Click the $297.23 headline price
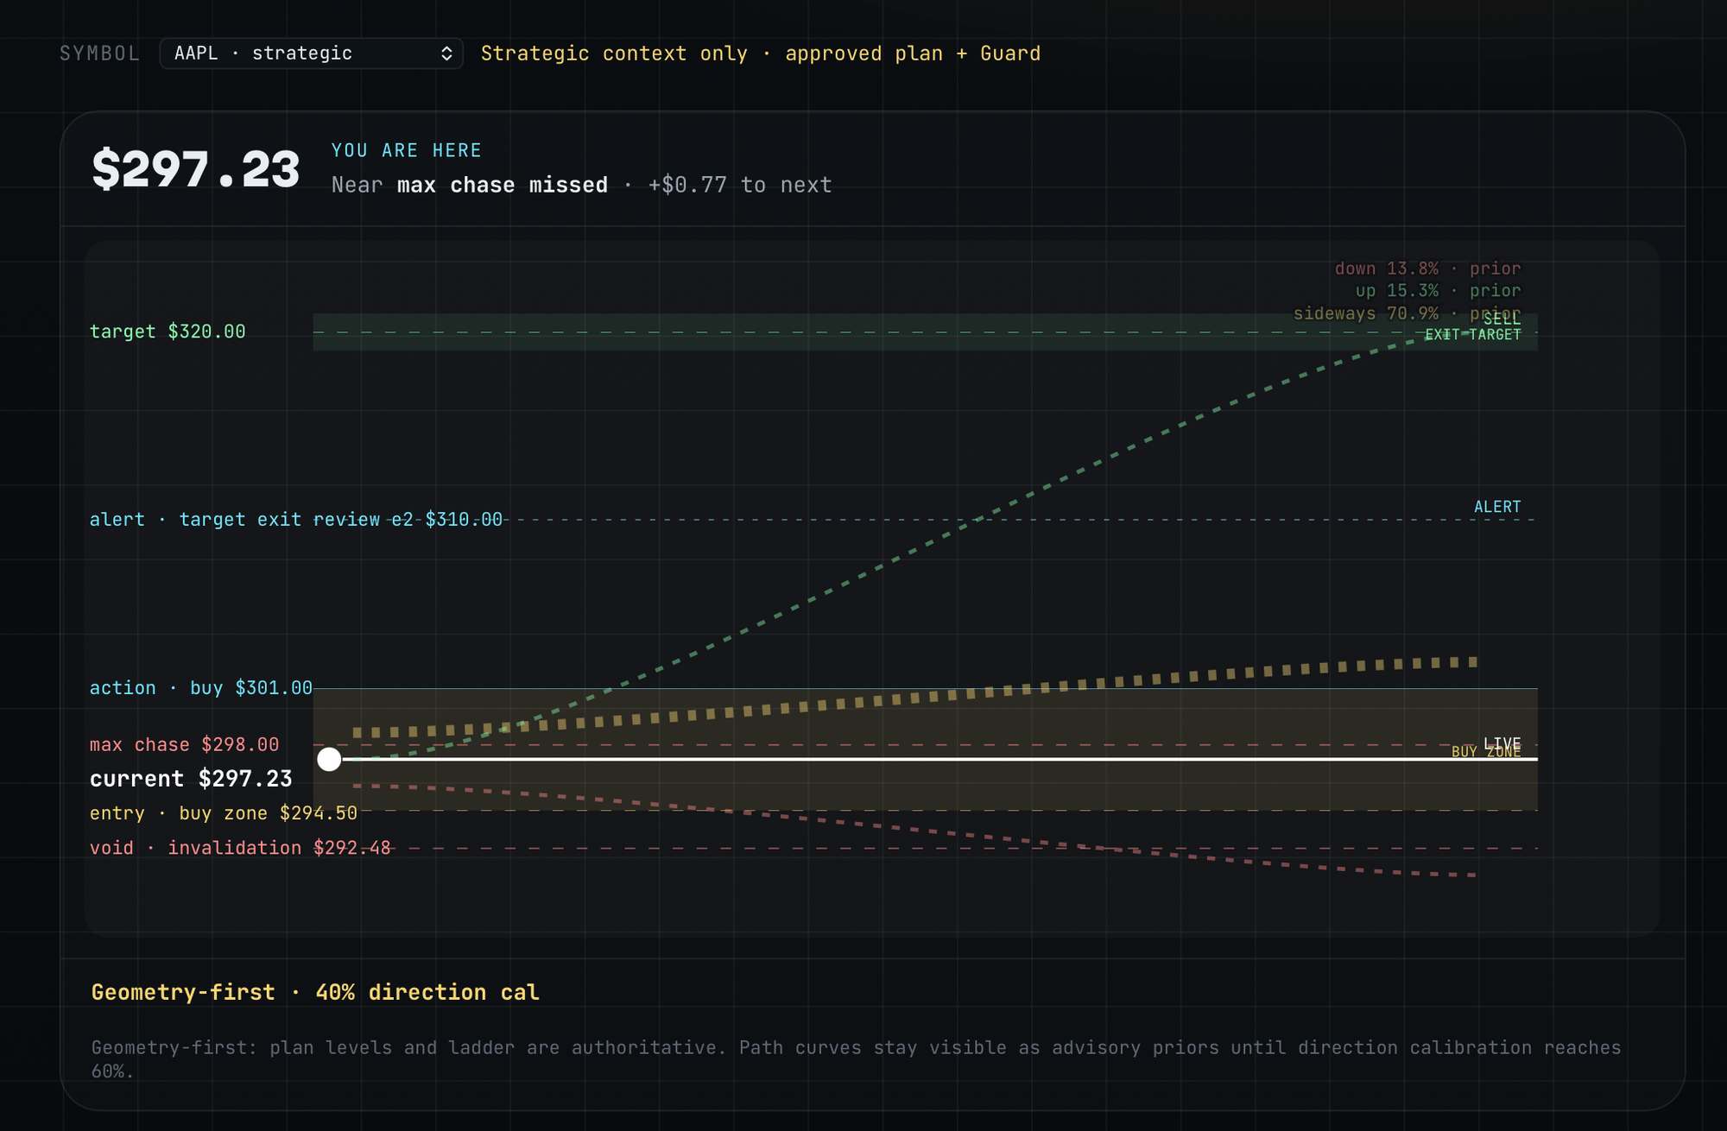Image resolution: width=1727 pixels, height=1131 pixels. coord(195,169)
